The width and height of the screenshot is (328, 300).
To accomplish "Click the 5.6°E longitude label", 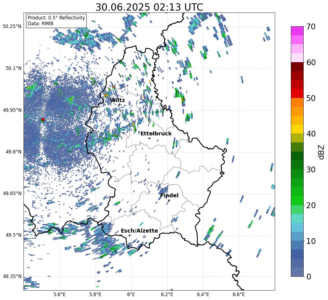I will tap(60, 294).
